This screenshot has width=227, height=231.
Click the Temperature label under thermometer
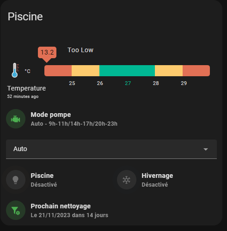pyautogui.click(x=26, y=88)
